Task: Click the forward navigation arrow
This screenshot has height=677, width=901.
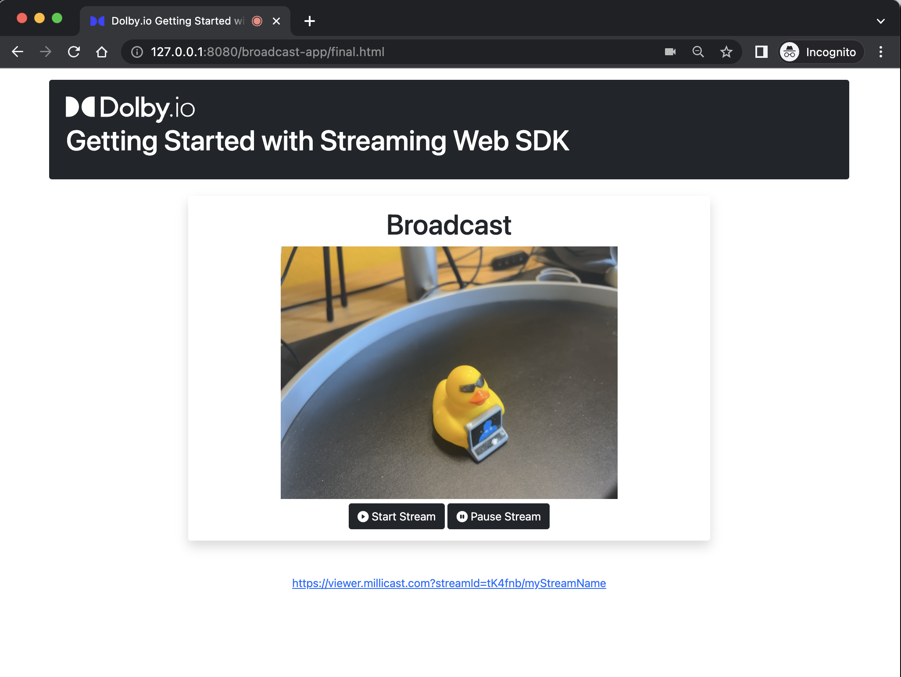Action: point(46,52)
